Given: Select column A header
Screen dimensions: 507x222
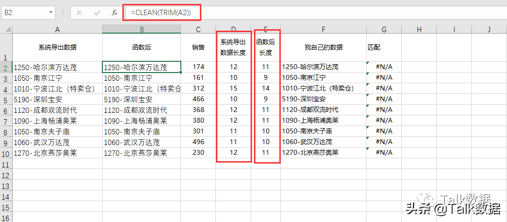Looking at the screenshot, I should 57,30.
